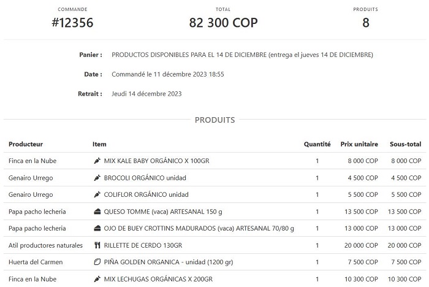Click the carrot icon beside BROCOLI ORGÁNICO
This screenshot has height=287, width=429.
[97, 178]
